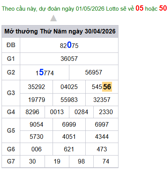The width and height of the screenshot is (168, 170).
Task: Click G5 number 5730
Action: click(x=37, y=137)
